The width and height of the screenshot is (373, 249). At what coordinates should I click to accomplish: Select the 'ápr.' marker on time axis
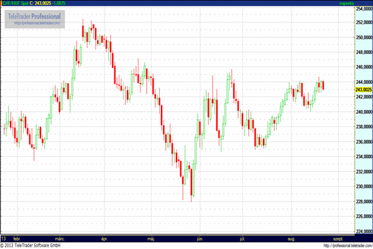(x=105, y=238)
